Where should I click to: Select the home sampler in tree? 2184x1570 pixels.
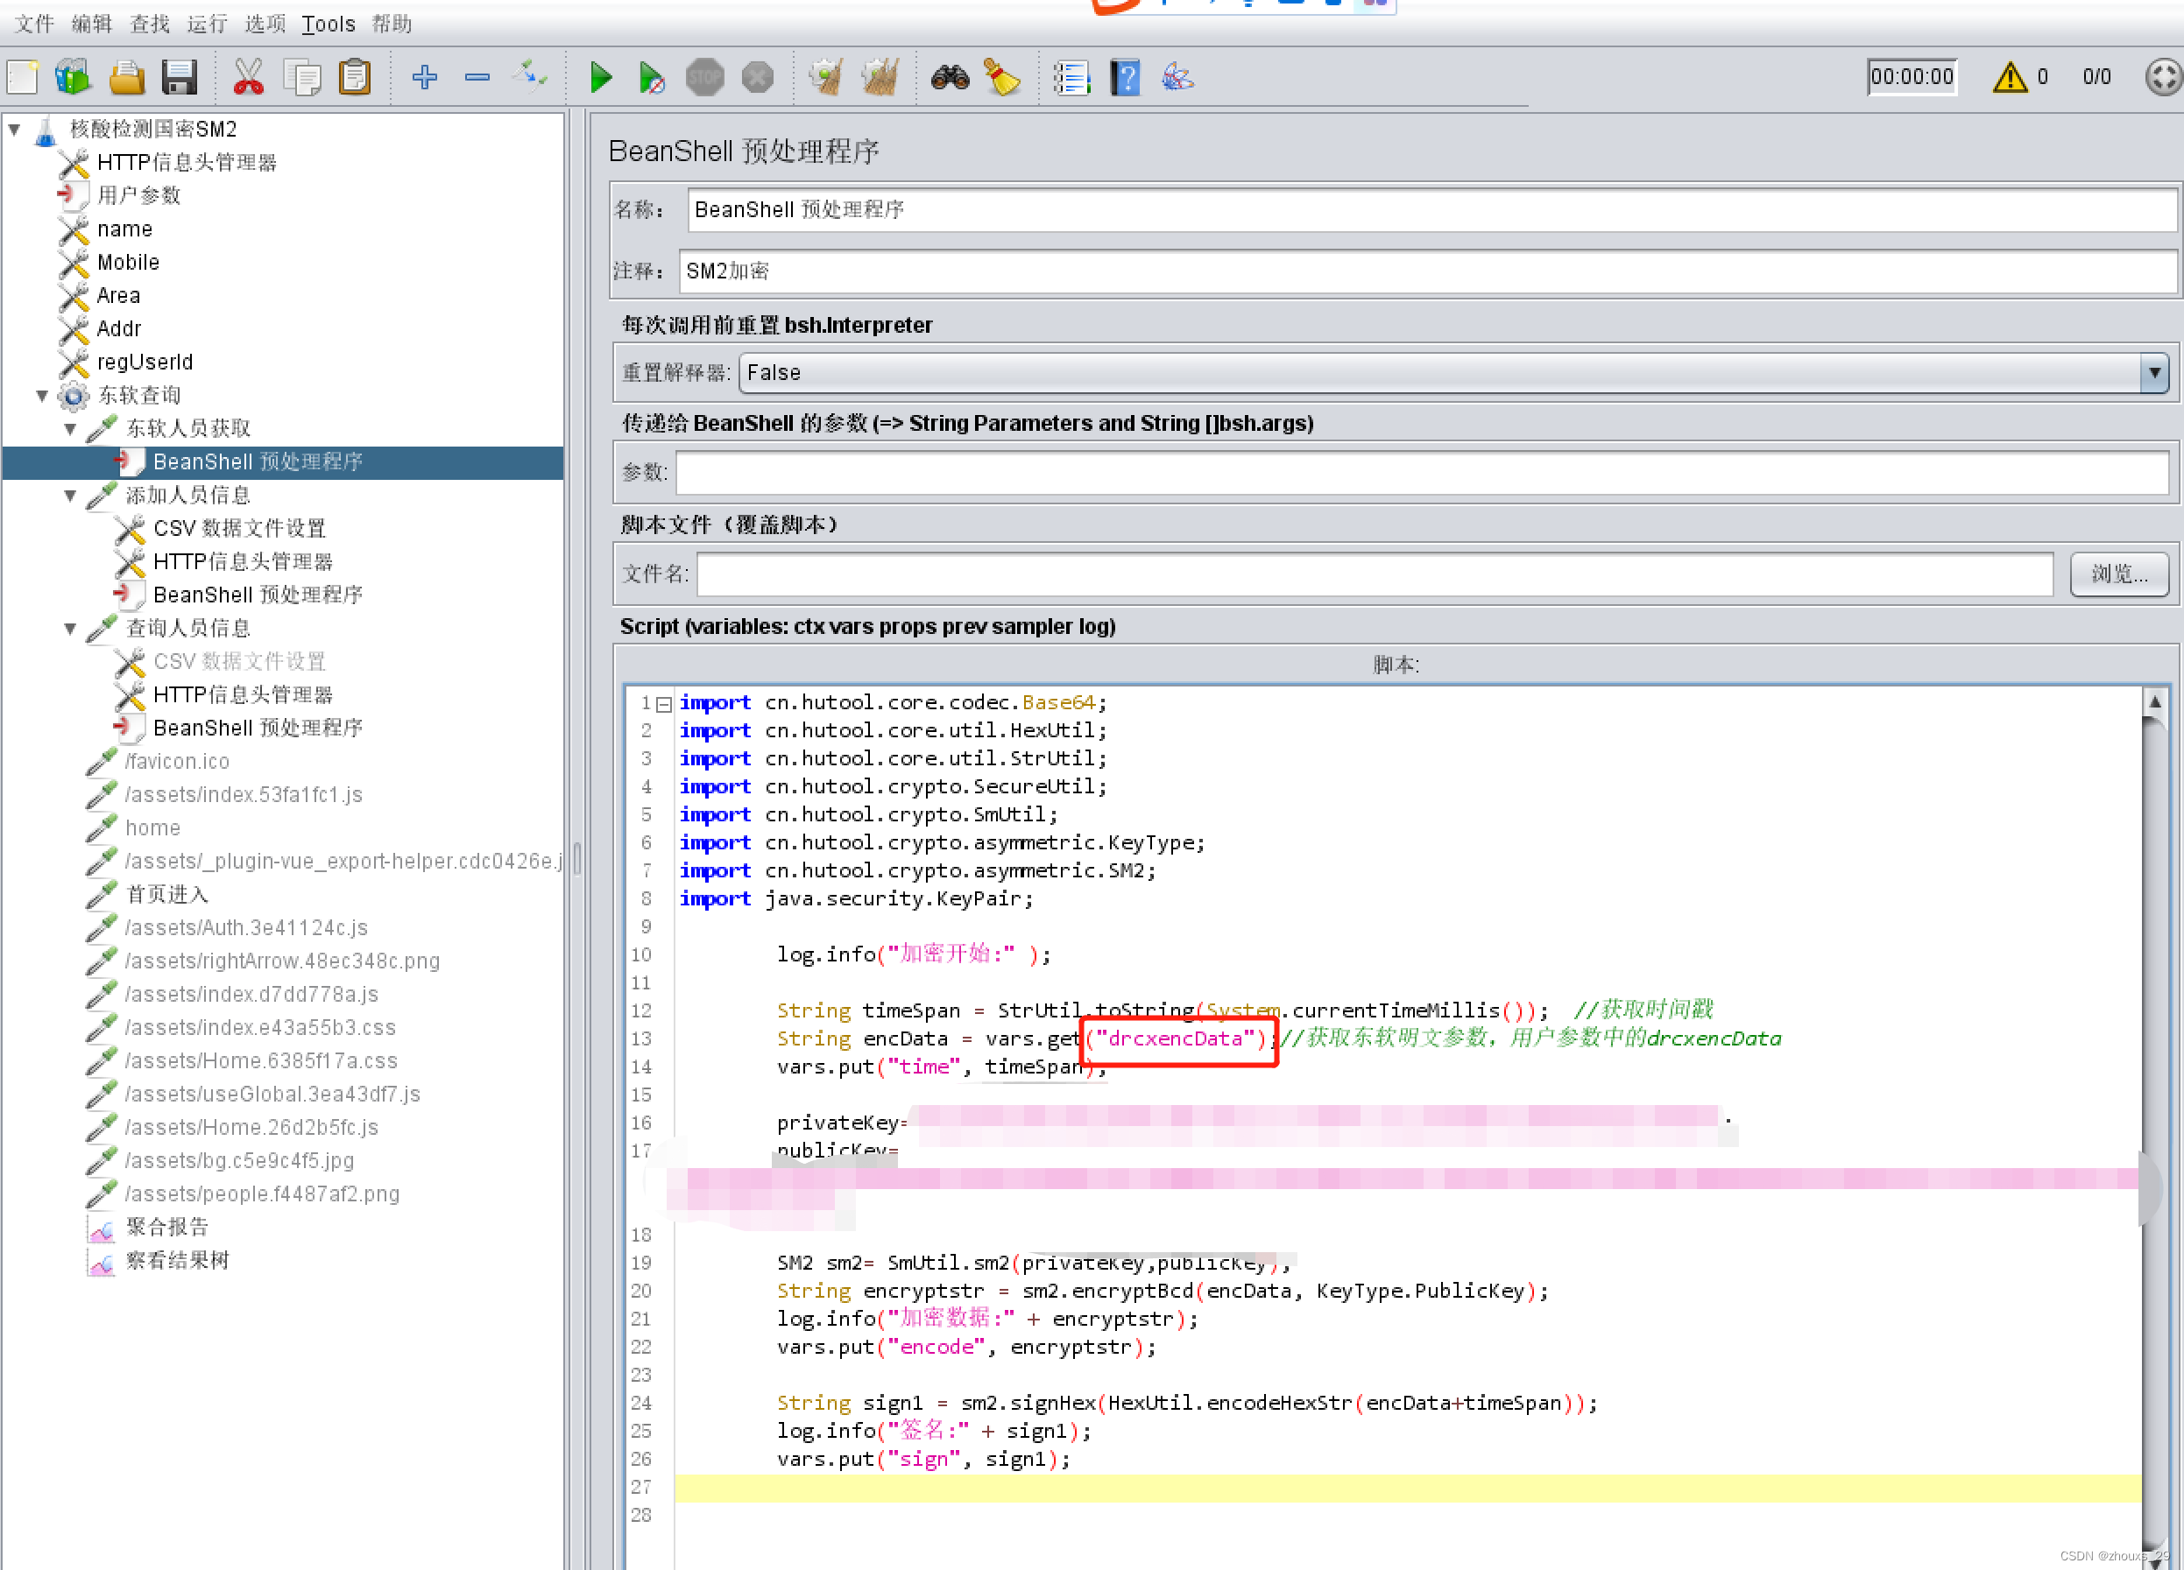pyautogui.click(x=152, y=827)
